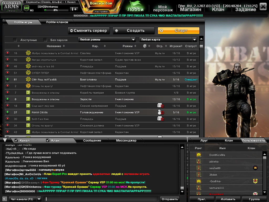Click the experience progress bar showing 8%
This screenshot has height=202, width=269.
tap(56, 10)
